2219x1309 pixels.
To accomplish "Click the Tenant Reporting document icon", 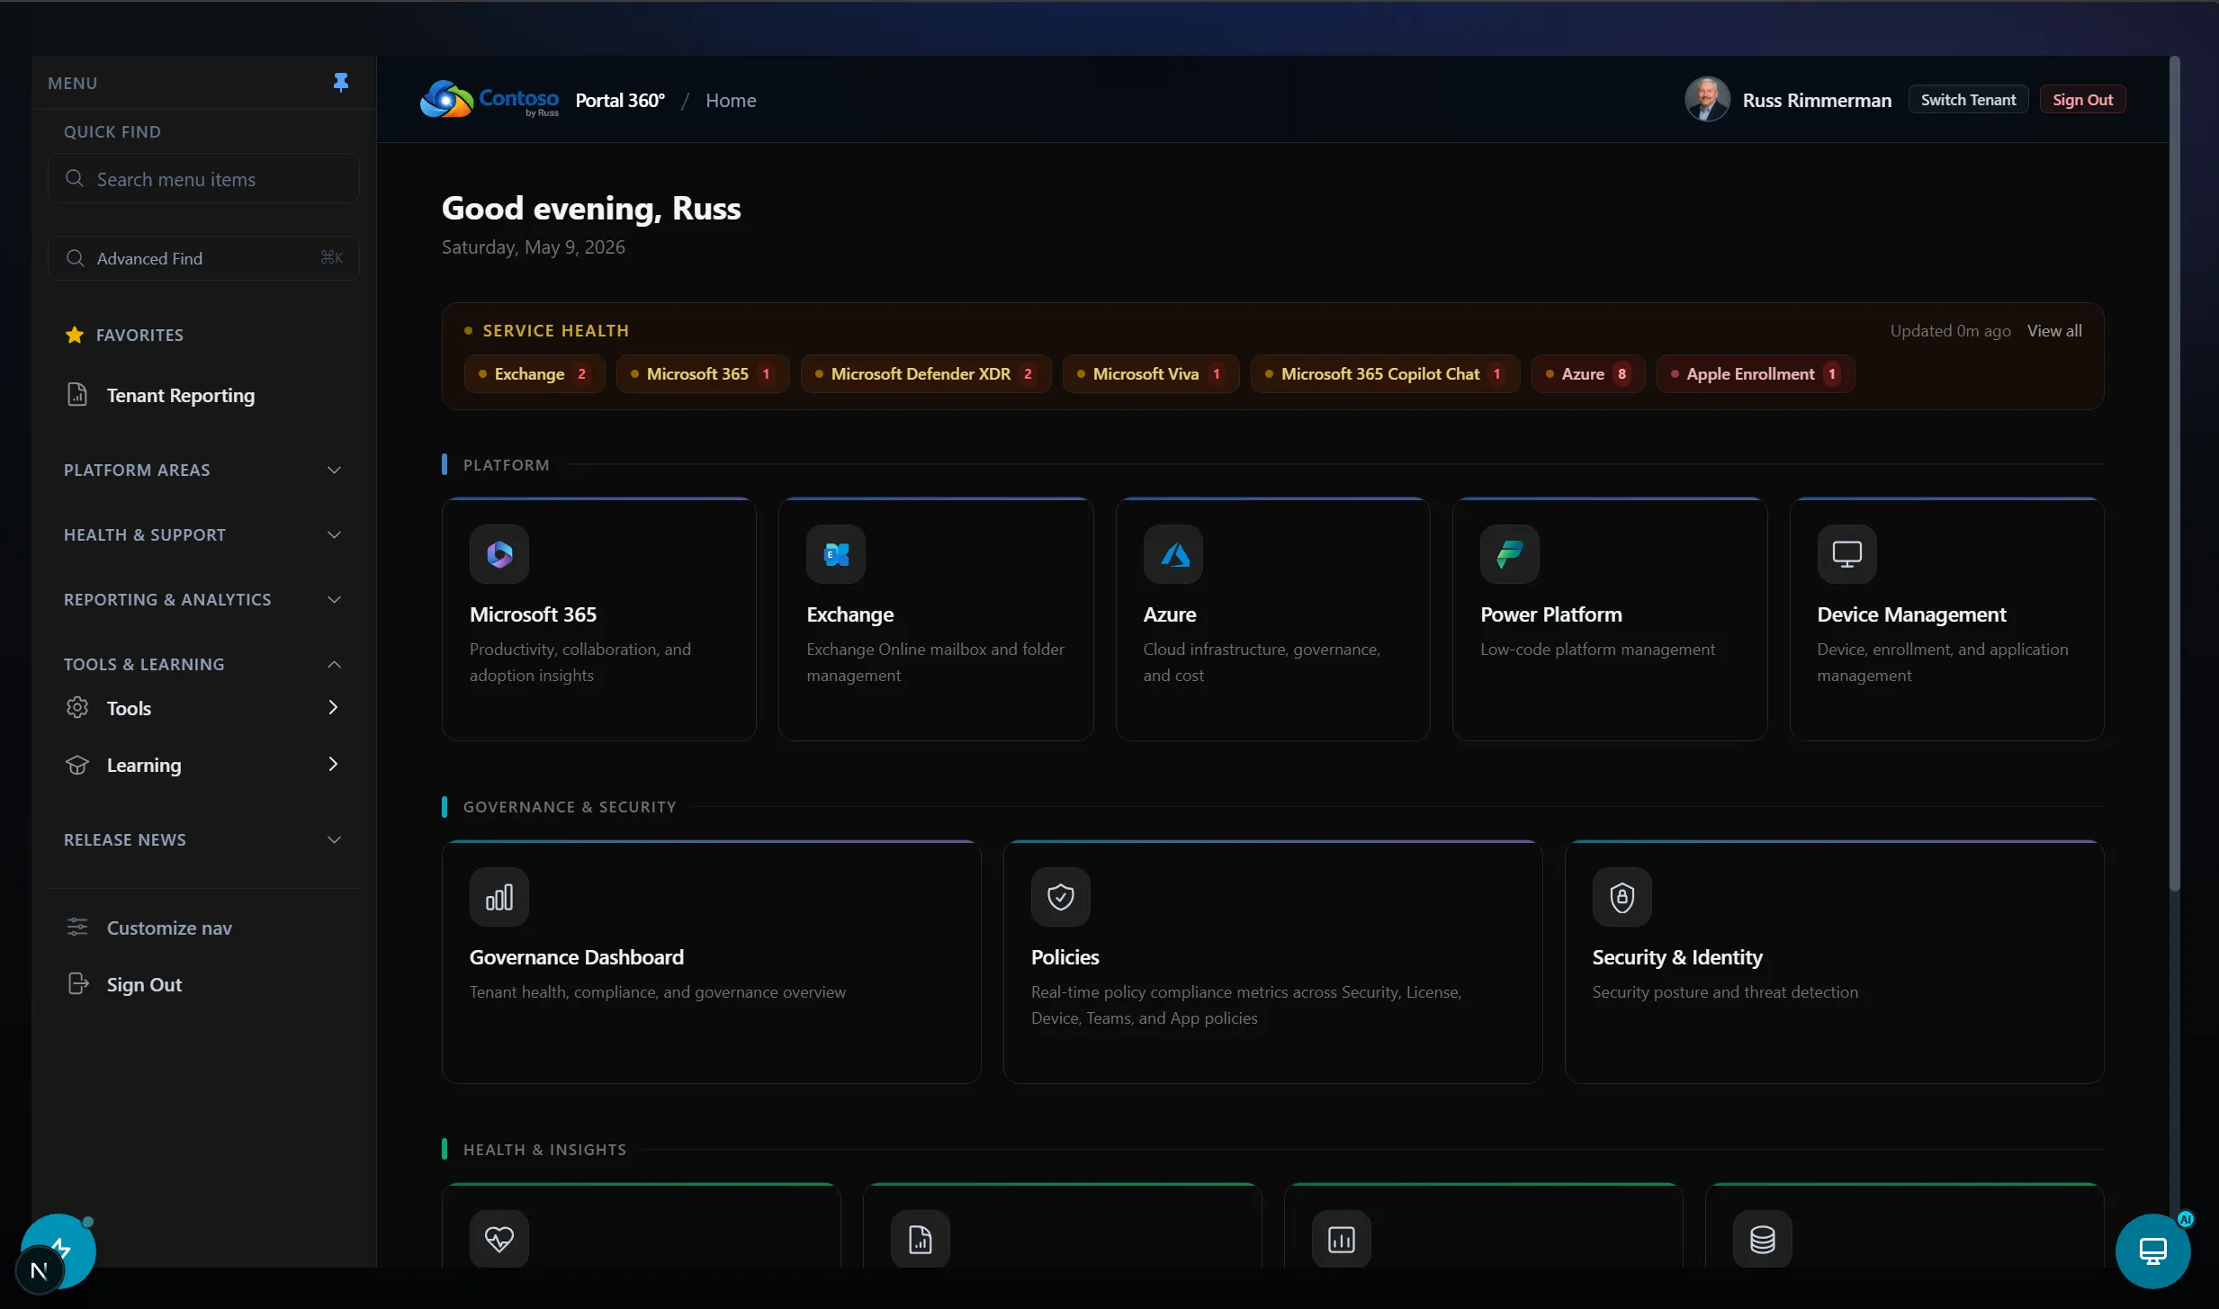I will pos(77,395).
